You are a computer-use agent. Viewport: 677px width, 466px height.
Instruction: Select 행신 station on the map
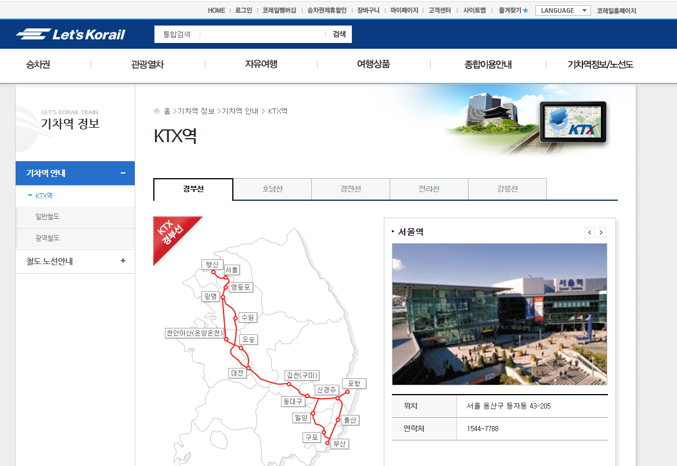(213, 265)
